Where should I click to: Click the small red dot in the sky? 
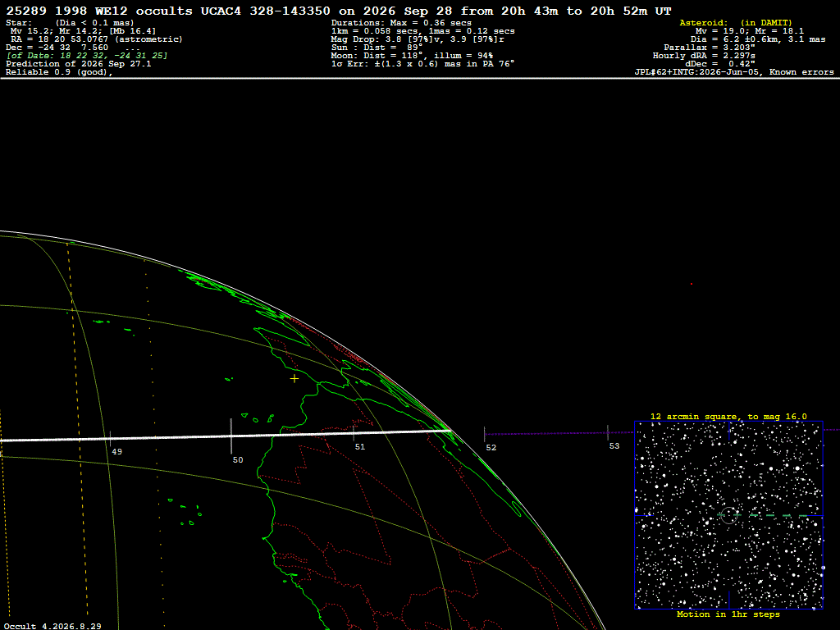pyautogui.click(x=692, y=284)
